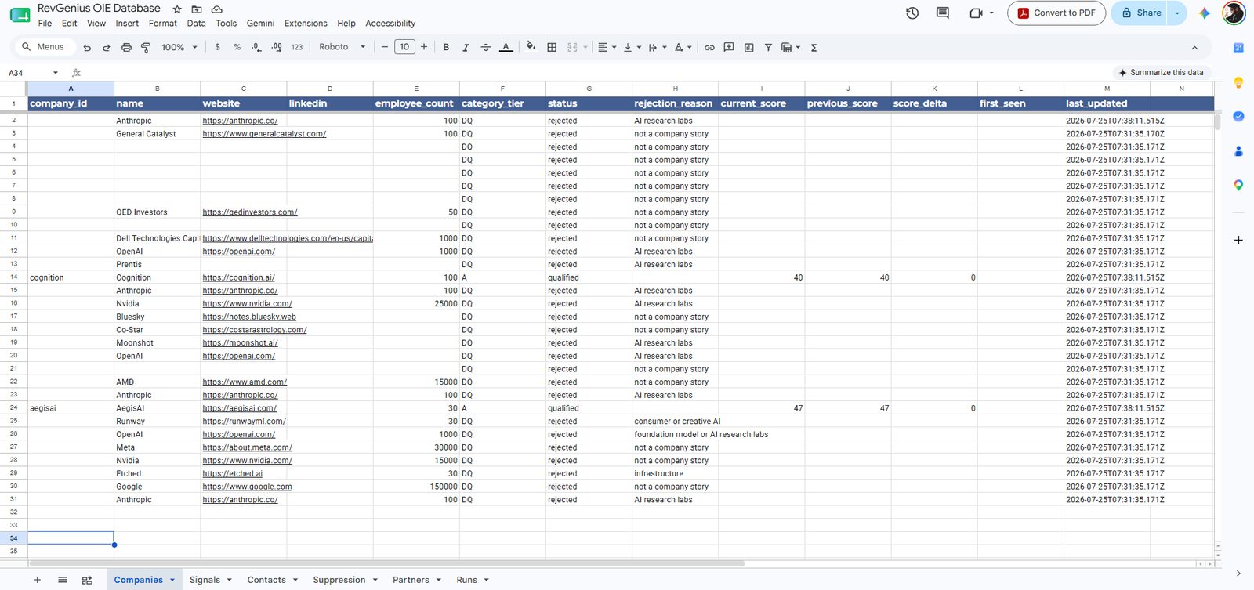Image resolution: width=1254 pixels, height=590 pixels.
Task: Open version history clock icon
Action: (x=912, y=13)
